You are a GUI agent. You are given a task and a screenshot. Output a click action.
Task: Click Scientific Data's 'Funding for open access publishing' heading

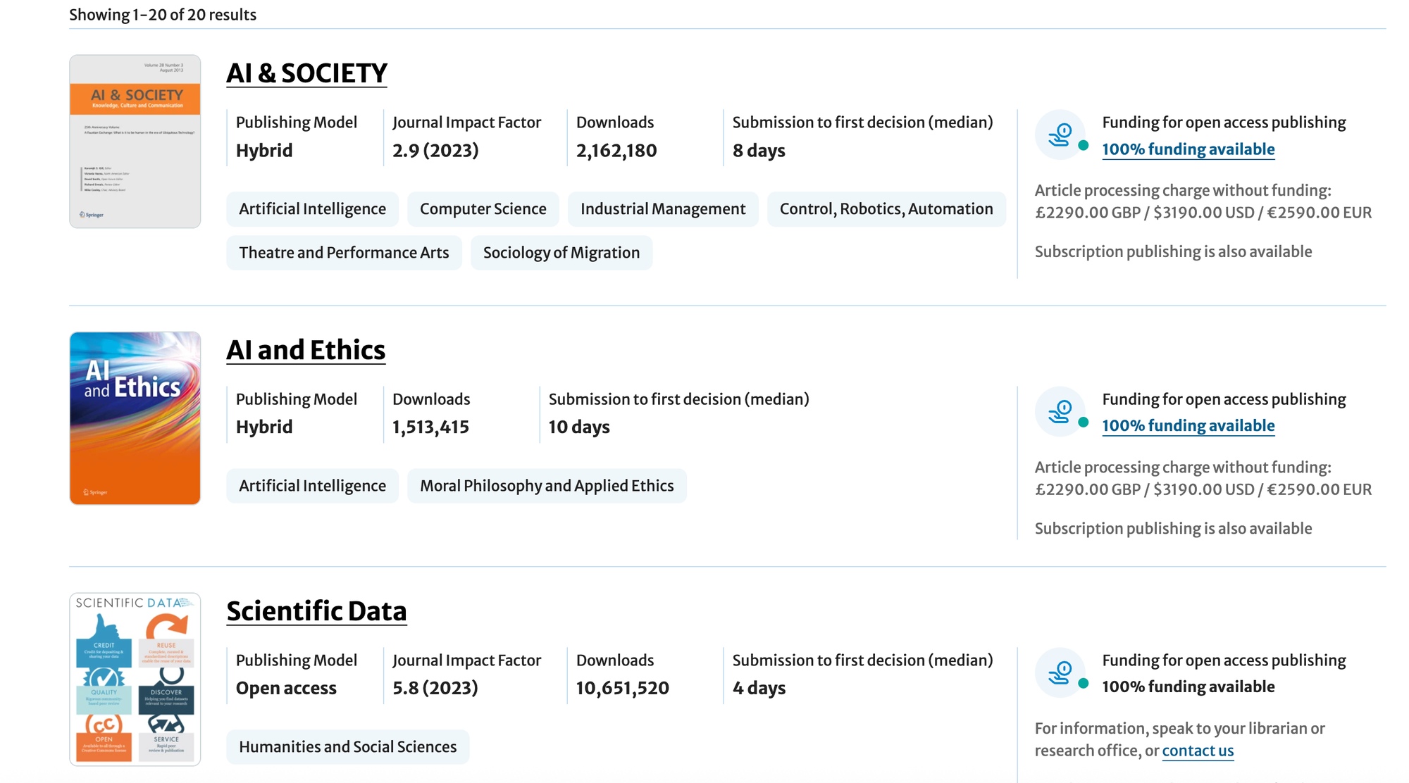pos(1224,660)
